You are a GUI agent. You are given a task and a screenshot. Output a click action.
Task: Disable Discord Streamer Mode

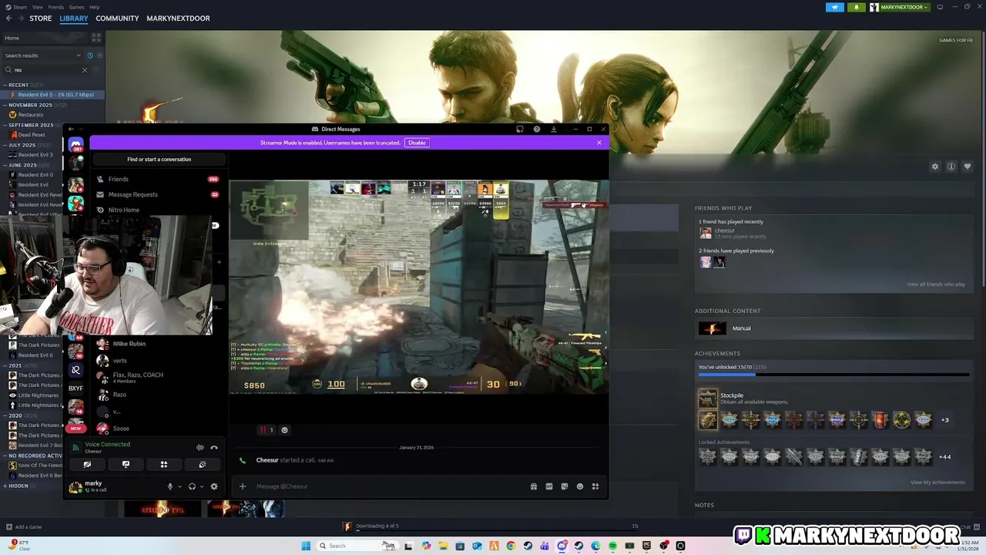tap(417, 143)
